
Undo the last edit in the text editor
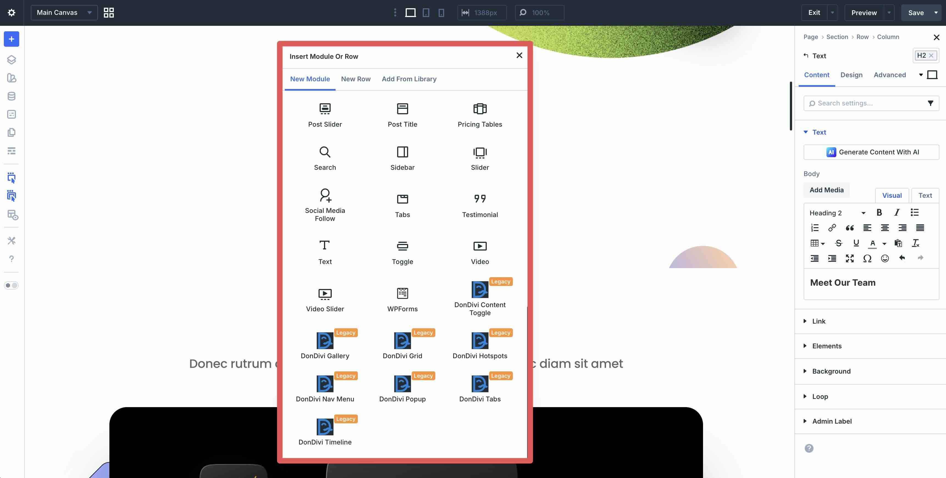point(902,258)
